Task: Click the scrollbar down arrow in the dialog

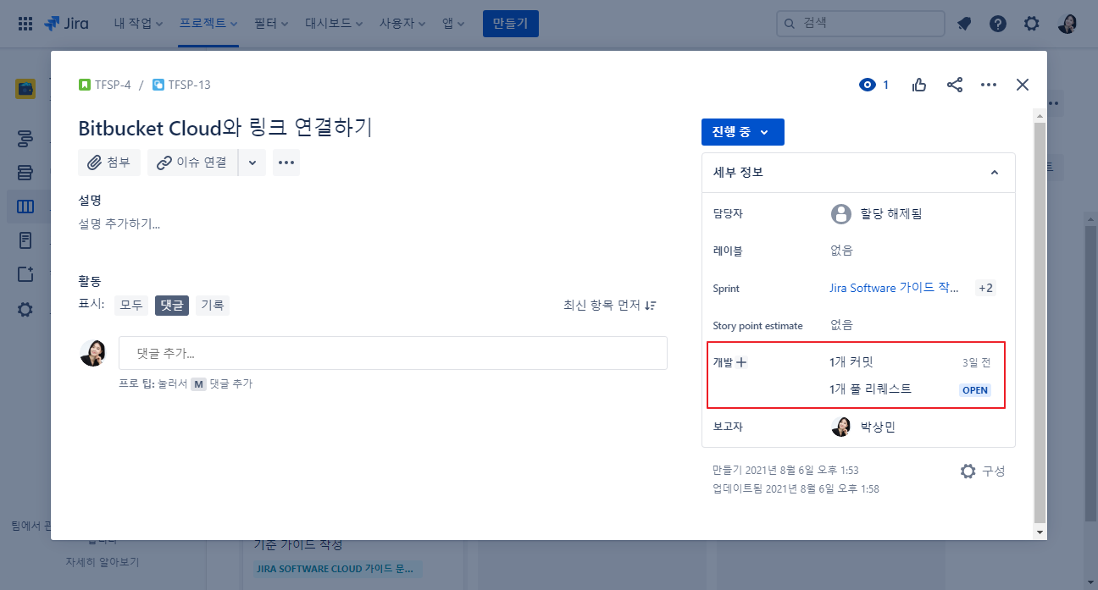Action: coord(1040,532)
